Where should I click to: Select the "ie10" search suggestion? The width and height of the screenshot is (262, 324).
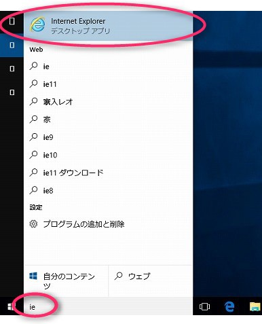point(108,155)
